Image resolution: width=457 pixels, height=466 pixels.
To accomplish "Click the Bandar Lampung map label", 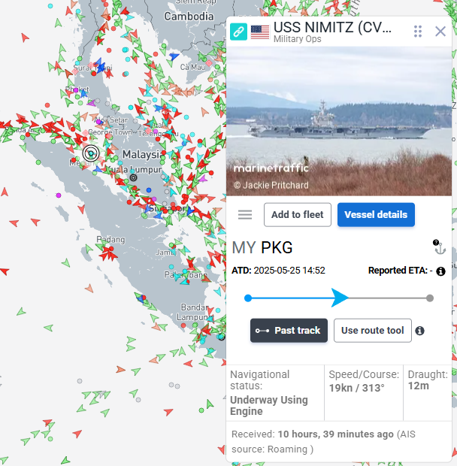I will pyautogui.click(x=193, y=312).
